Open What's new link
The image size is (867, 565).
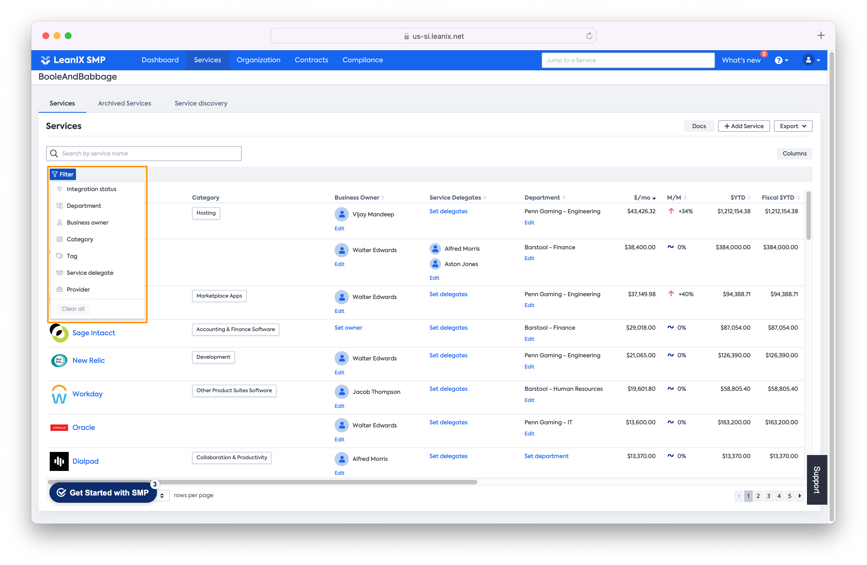(741, 60)
